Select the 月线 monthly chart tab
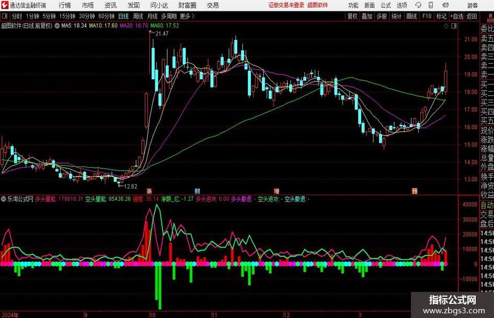Screen dimensions: 494x318 tap(153, 16)
